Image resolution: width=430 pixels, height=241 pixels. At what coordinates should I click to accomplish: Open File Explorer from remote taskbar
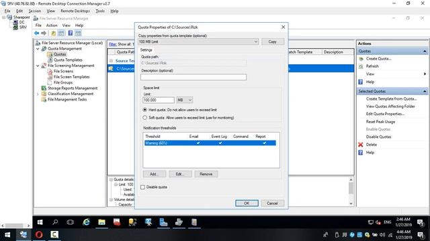[101, 222]
